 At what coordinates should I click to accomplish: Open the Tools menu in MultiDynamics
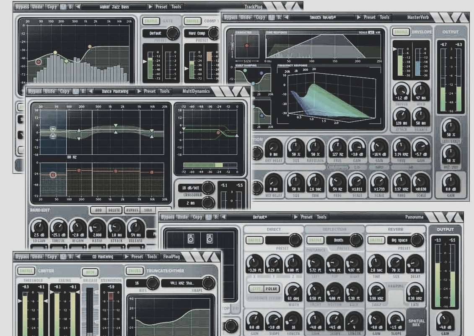[164, 91]
